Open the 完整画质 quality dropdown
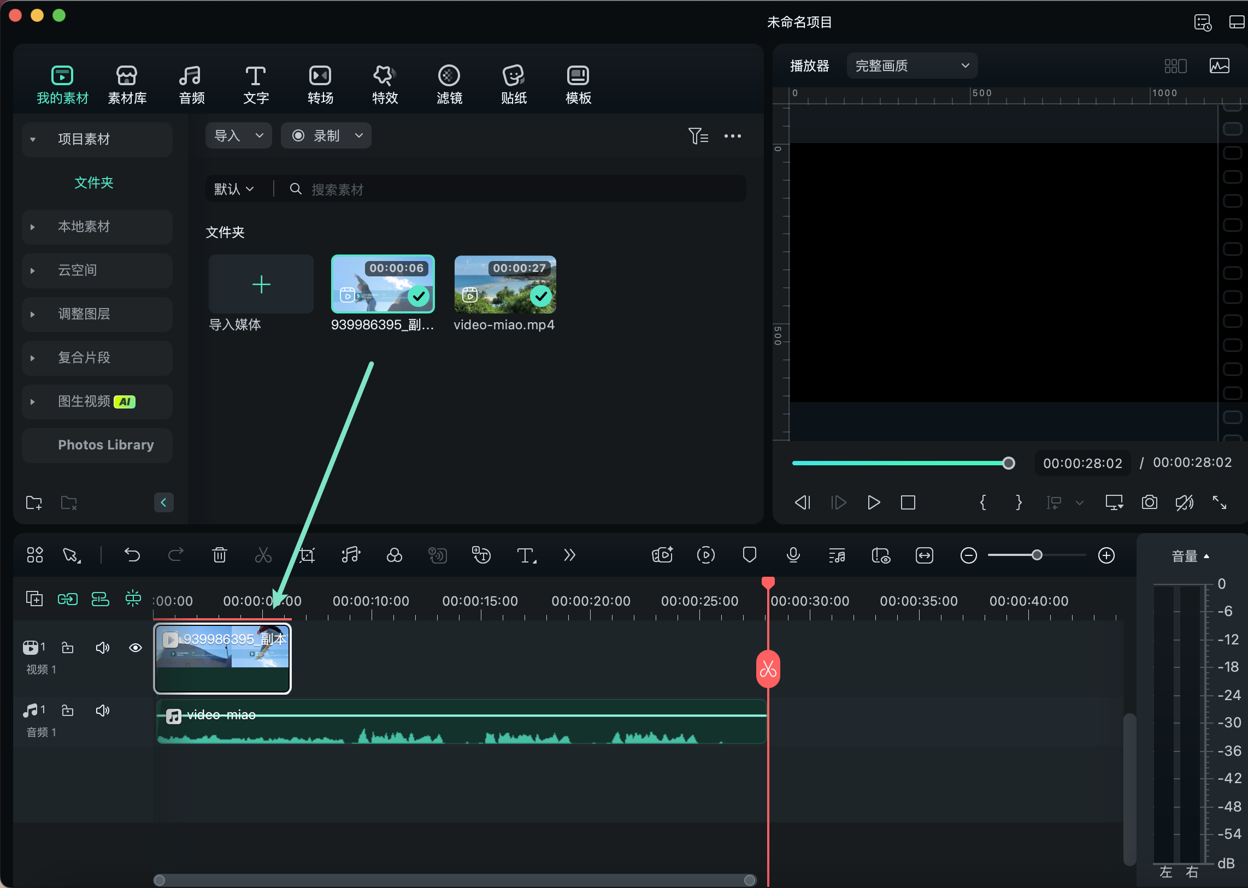 point(911,66)
